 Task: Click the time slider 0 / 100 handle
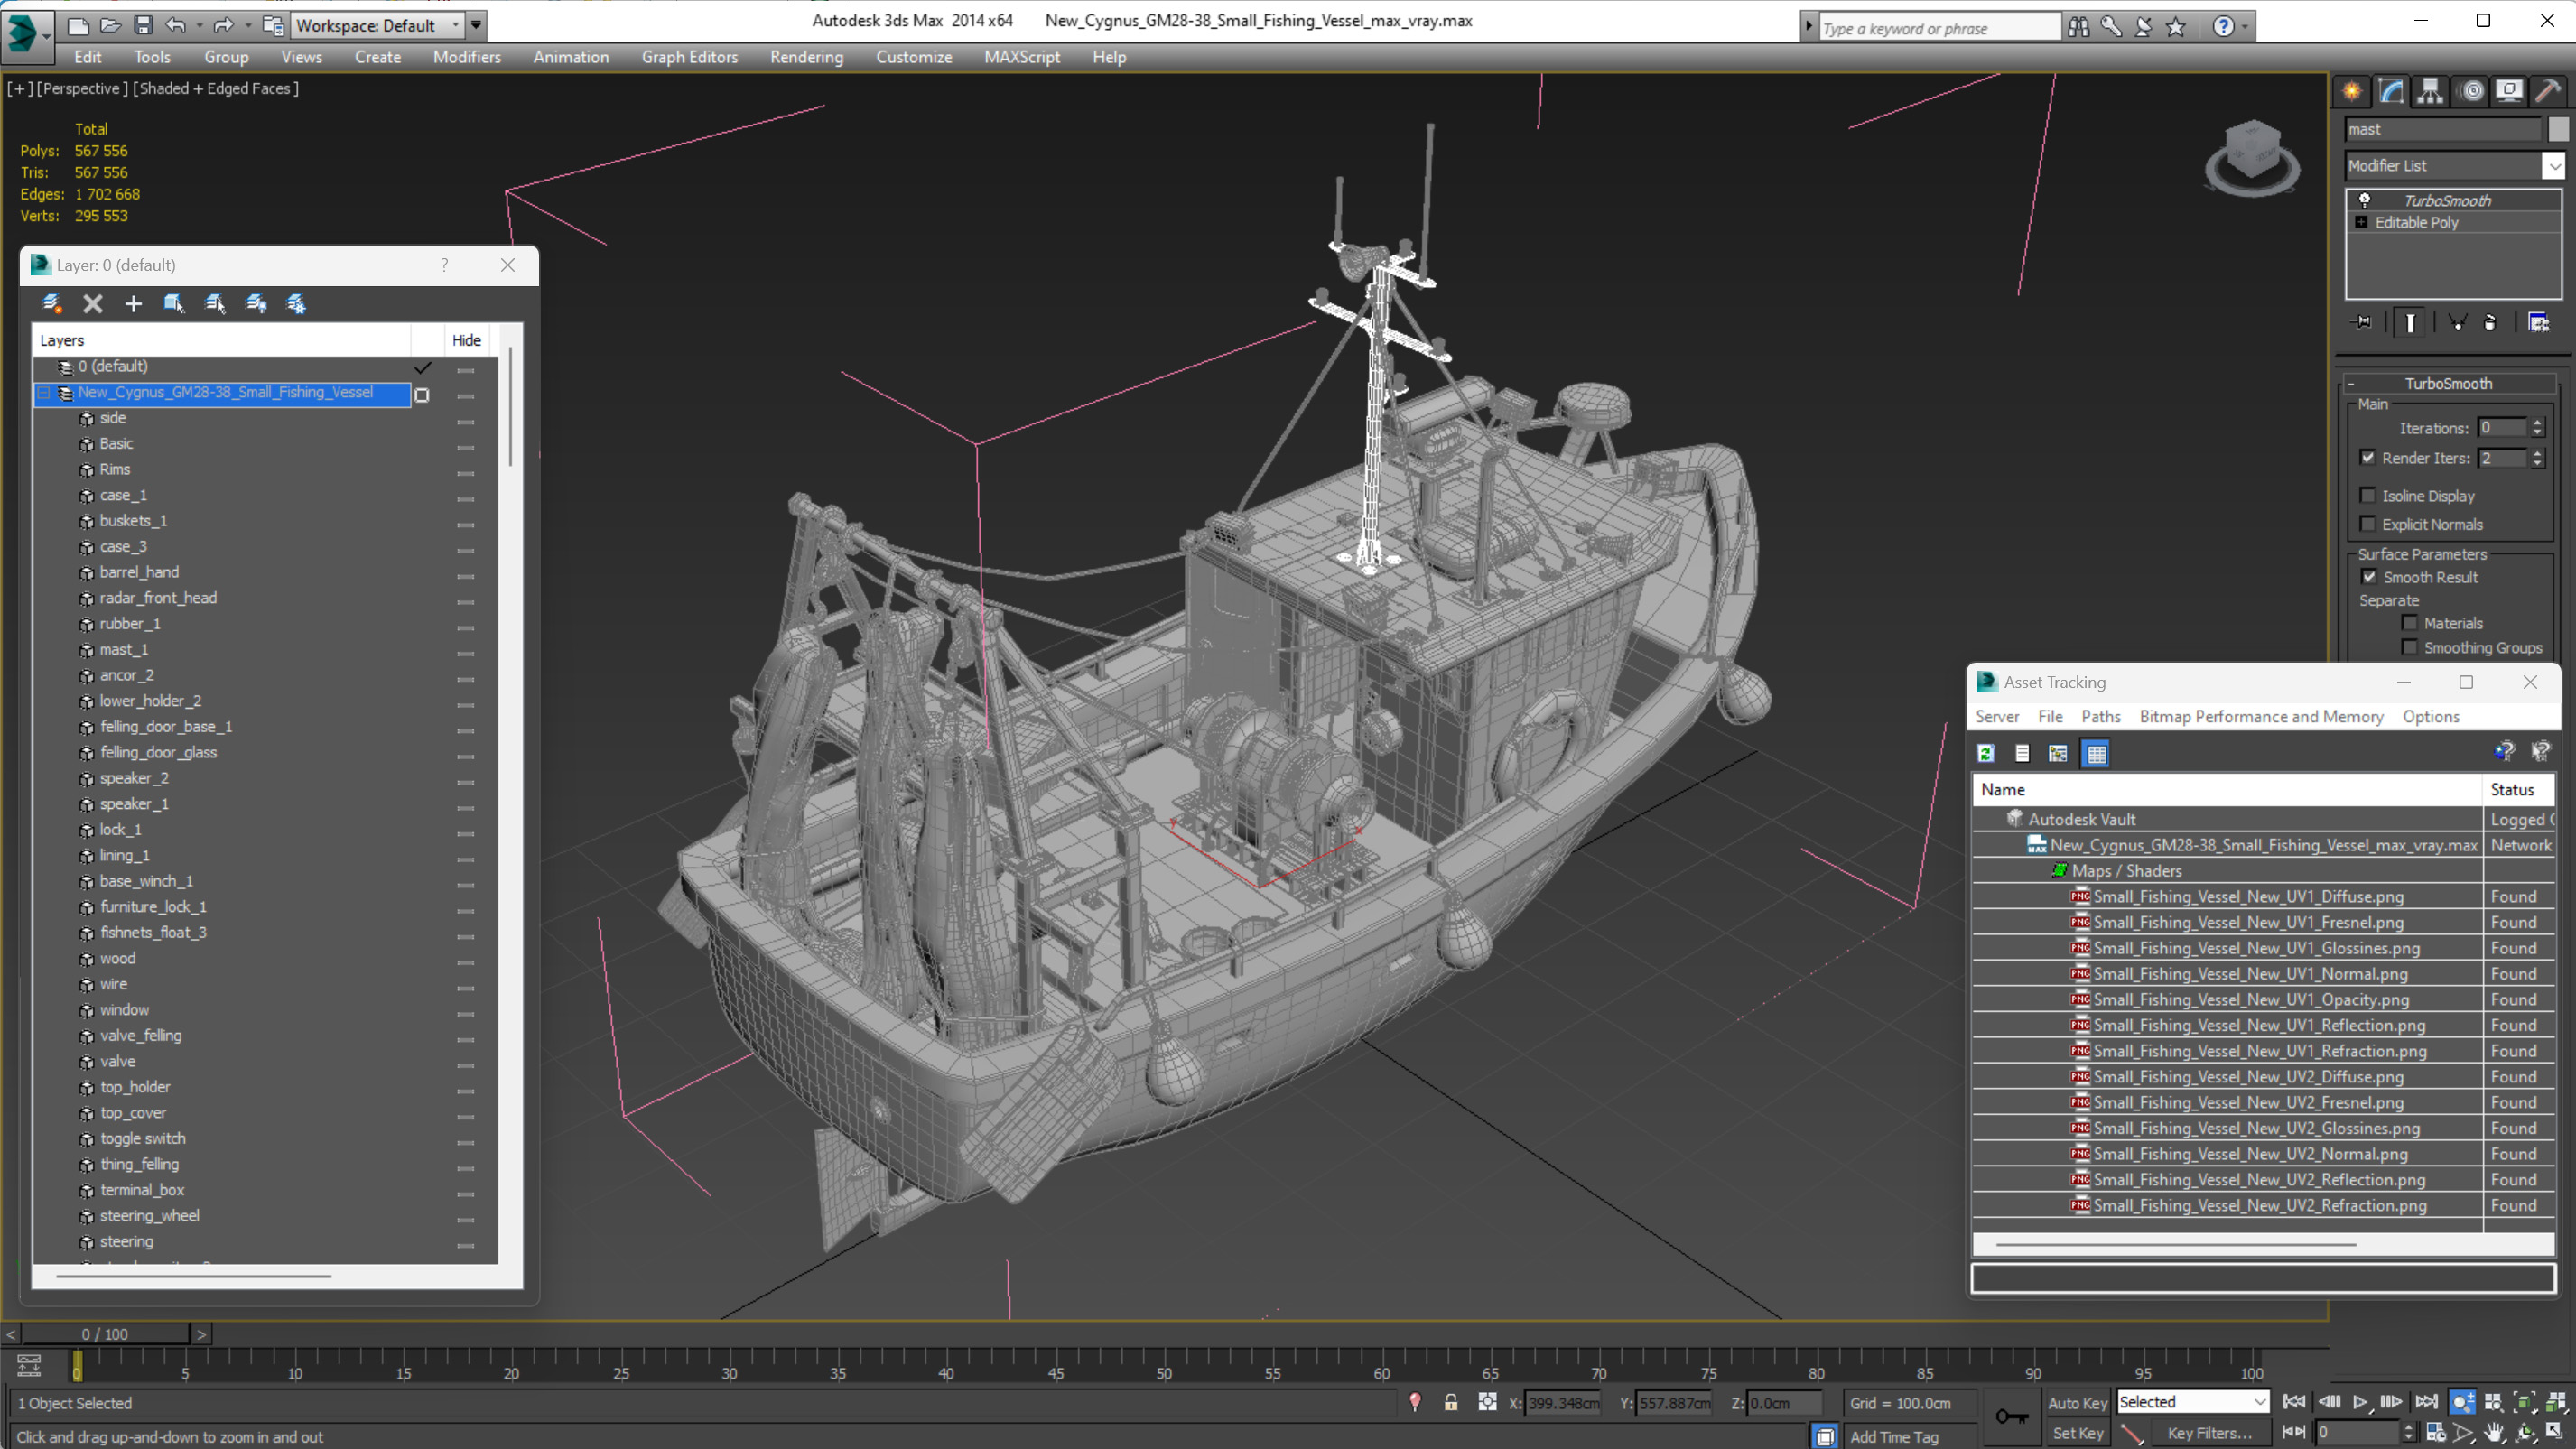pos(105,1334)
